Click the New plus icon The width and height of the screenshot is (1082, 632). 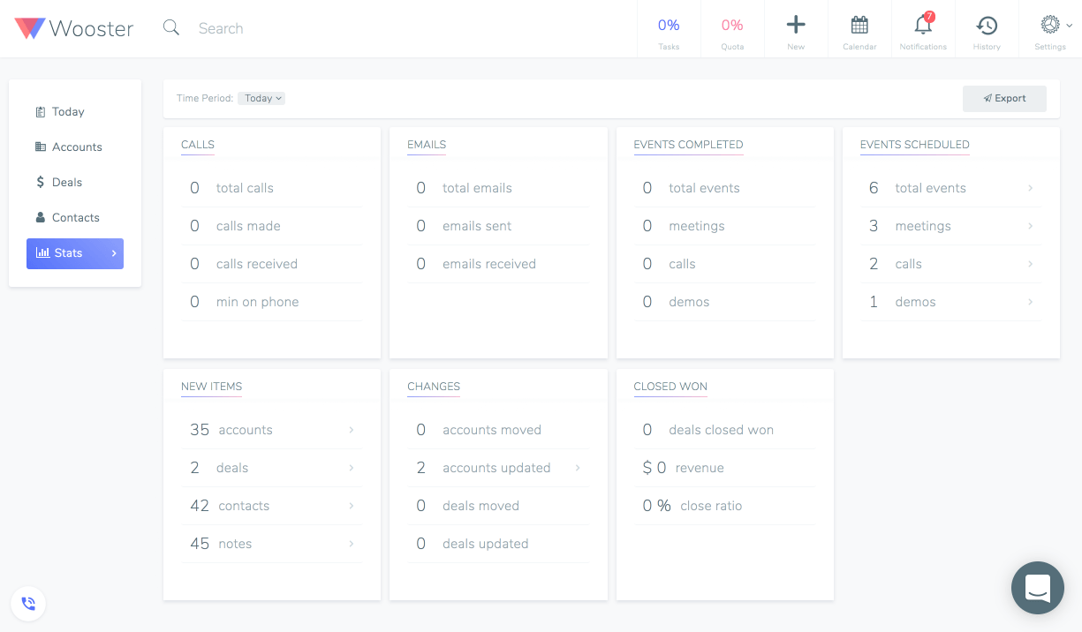coord(796,25)
